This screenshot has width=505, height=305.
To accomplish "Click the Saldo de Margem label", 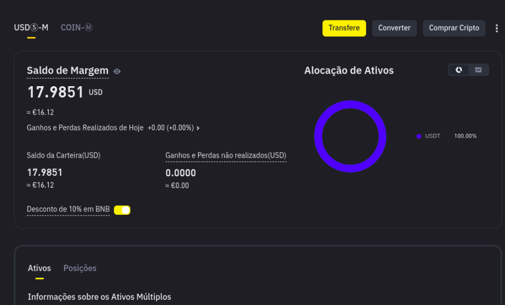I will coord(68,70).
